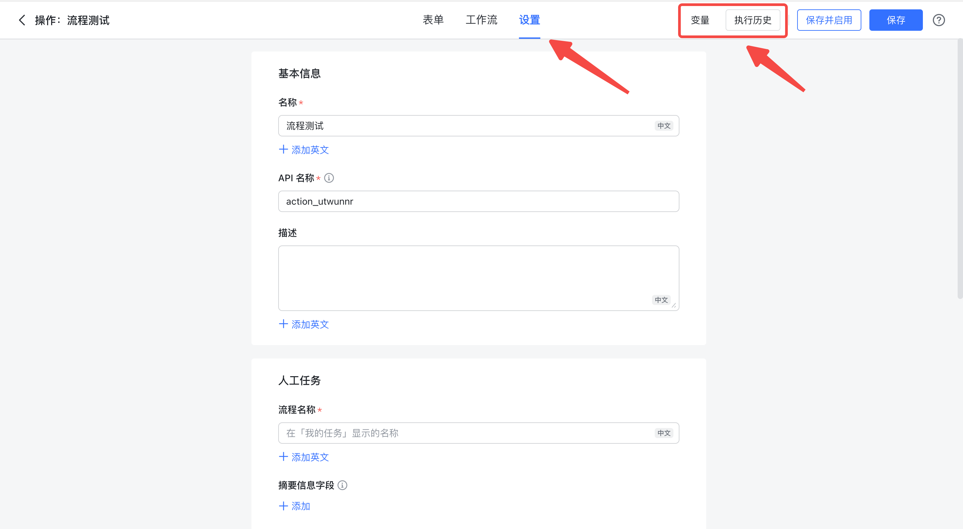
Task: Add English under the 流程名称 field
Action: pyautogui.click(x=304, y=457)
